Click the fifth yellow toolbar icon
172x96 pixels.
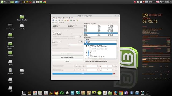pos(65,20)
